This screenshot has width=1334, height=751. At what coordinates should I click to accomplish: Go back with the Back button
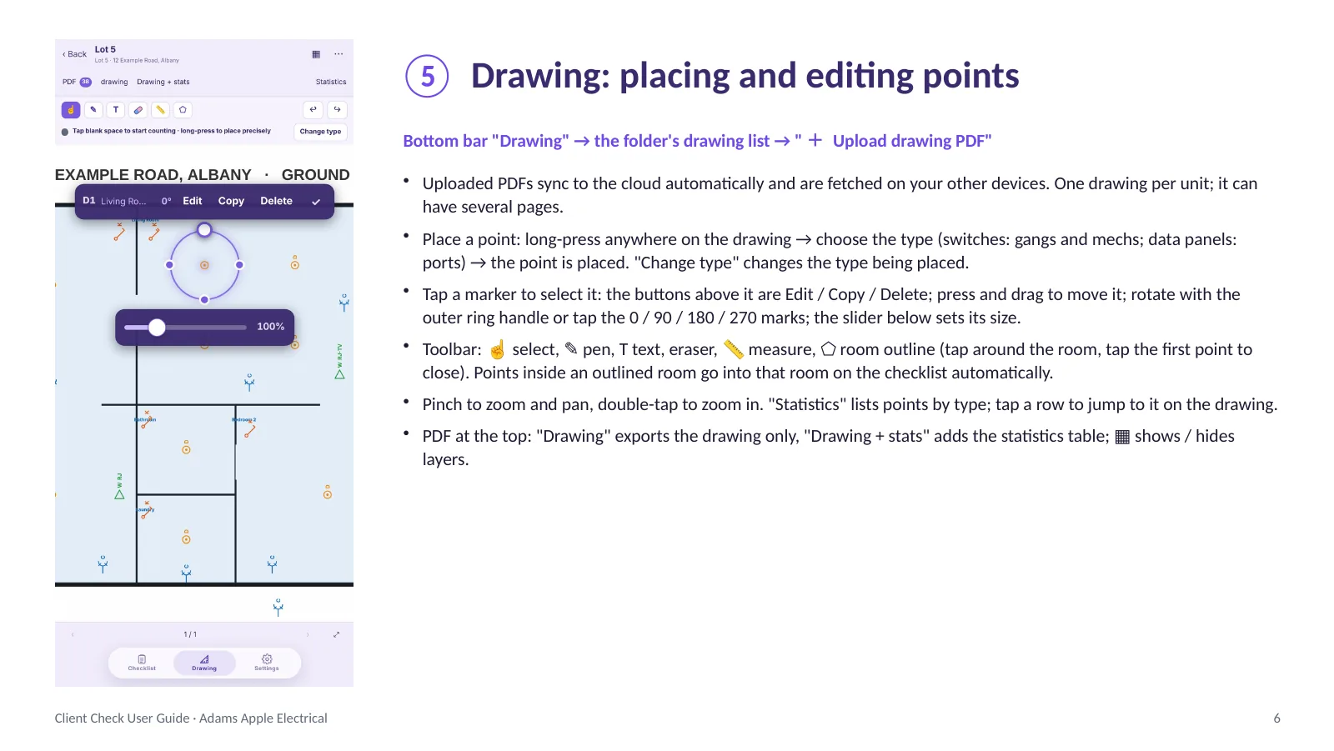point(74,54)
